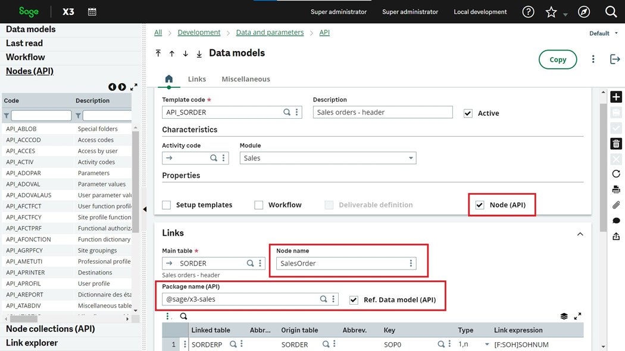
Task: Click the favorites star icon
Action: pos(551,12)
